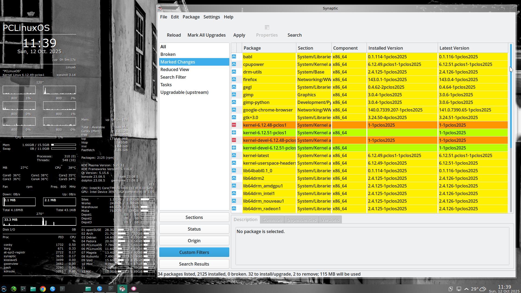Toggle mark status of kernel-devel-6.12.51 package

point(234,148)
